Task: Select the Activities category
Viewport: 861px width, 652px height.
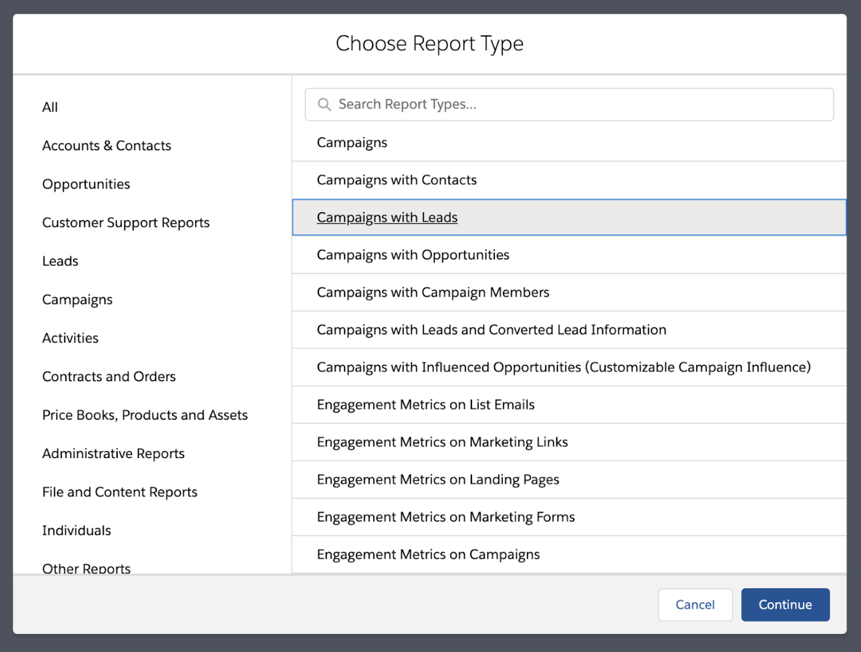Action: [x=70, y=338]
